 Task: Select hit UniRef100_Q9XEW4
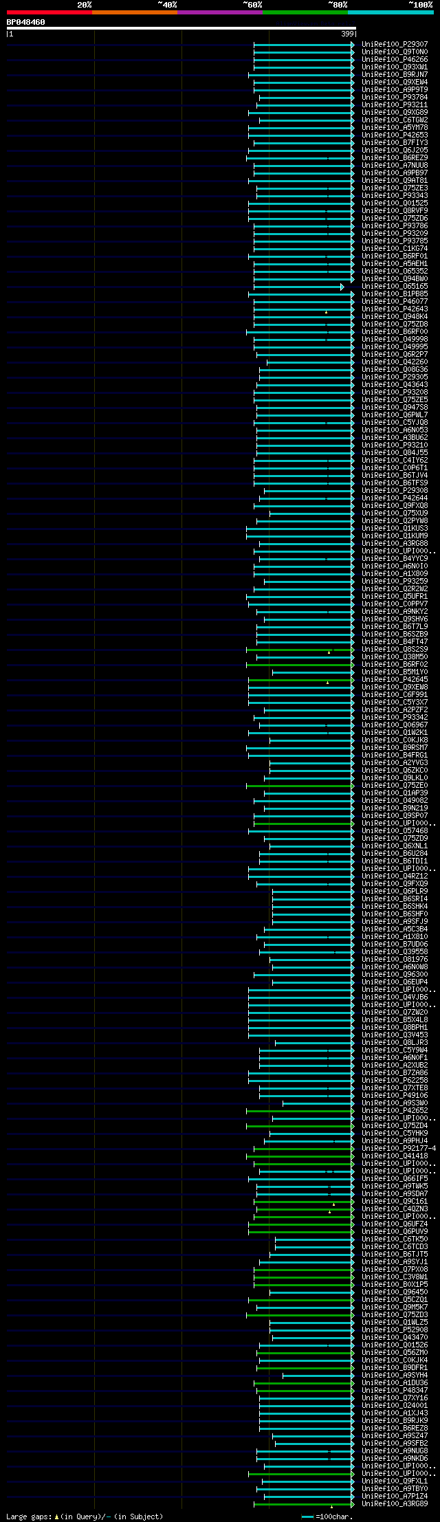395,82
